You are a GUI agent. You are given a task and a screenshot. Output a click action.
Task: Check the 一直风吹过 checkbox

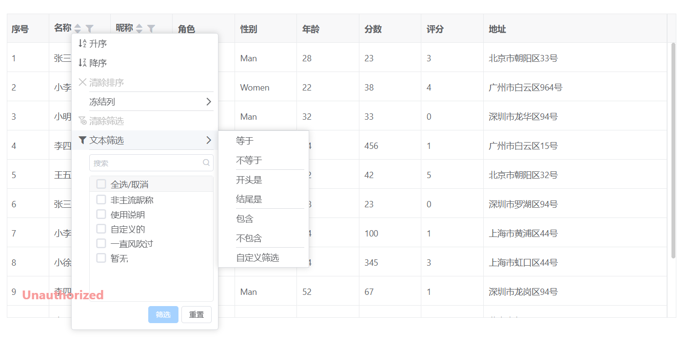[101, 243]
